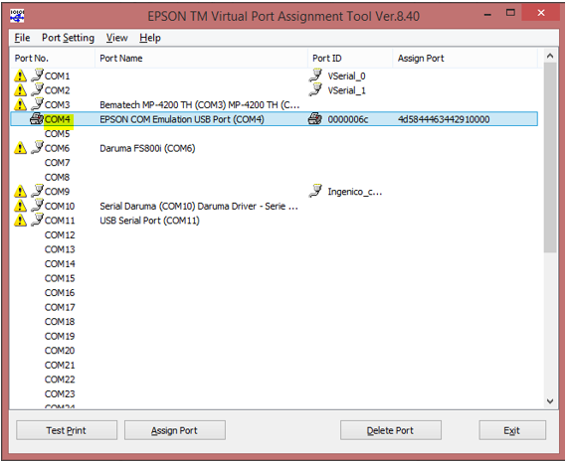Image resolution: width=568 pixels, height=461 pixels.
Task: Click the serial plug icon beside COM6
Action: tap(37, 147)
